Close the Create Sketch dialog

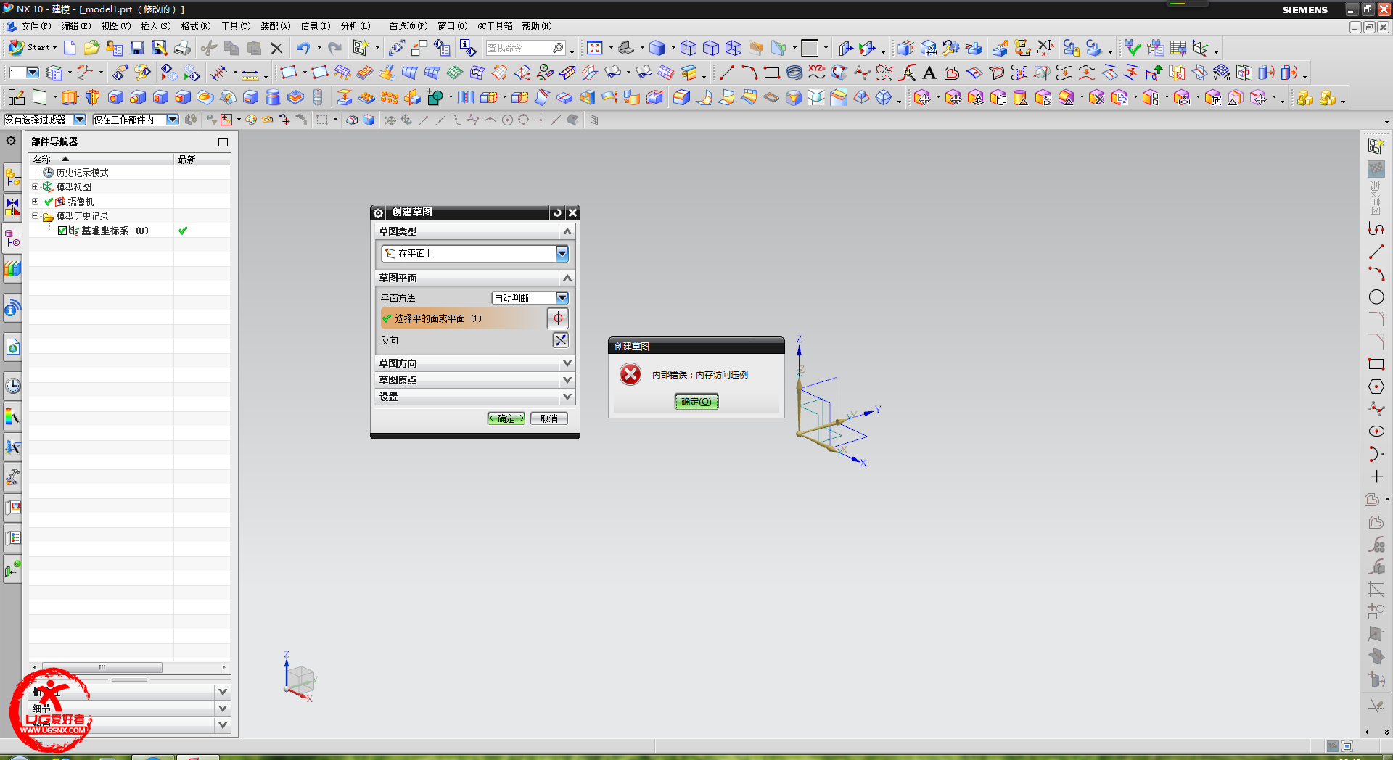(x=572, y=212)
